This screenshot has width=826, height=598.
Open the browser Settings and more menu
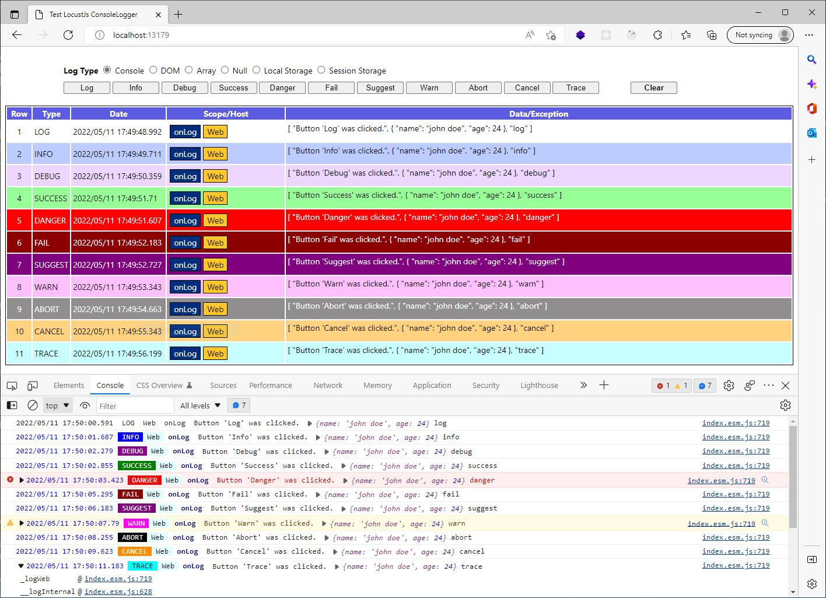point(809,35)
